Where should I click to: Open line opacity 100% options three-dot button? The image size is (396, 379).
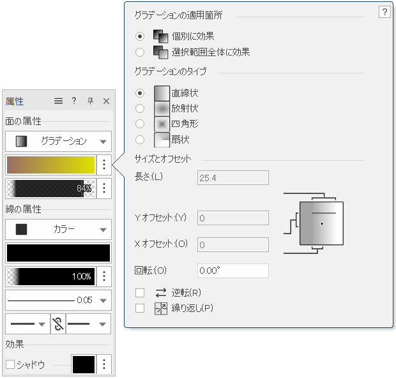tap(104, 276)
